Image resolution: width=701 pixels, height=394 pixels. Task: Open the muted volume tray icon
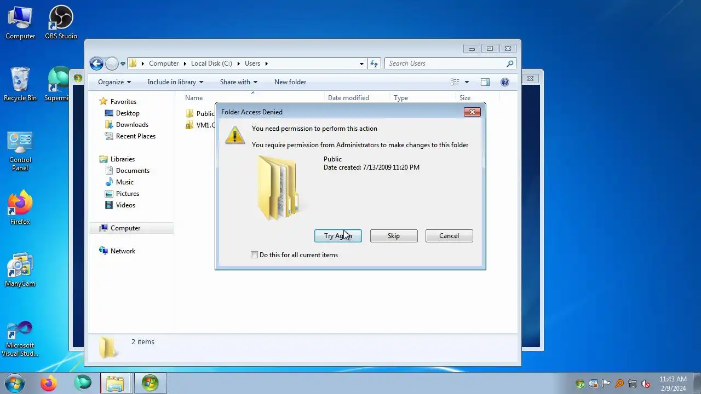(646, 384)
